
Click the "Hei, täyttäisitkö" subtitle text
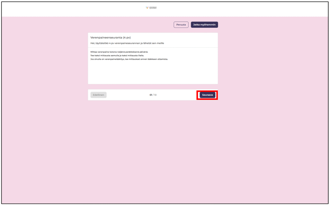click(x=127, y=43)
